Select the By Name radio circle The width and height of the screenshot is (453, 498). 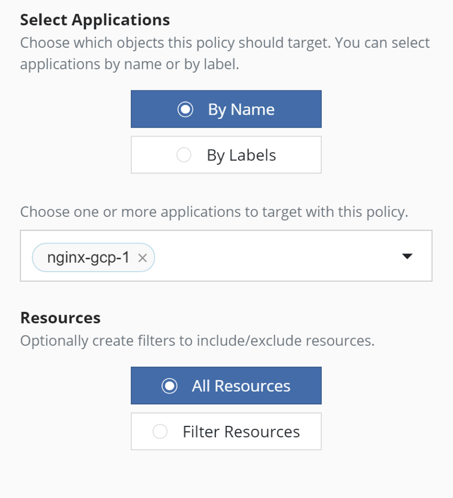185,109
